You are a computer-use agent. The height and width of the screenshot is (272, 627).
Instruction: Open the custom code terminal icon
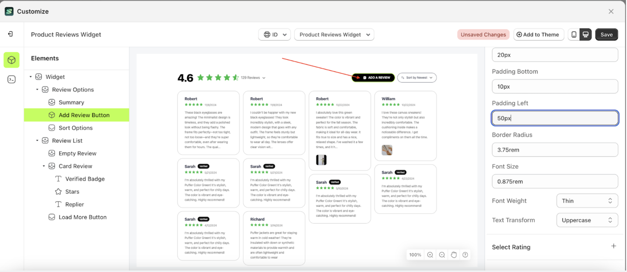click(x=11, y=79)
